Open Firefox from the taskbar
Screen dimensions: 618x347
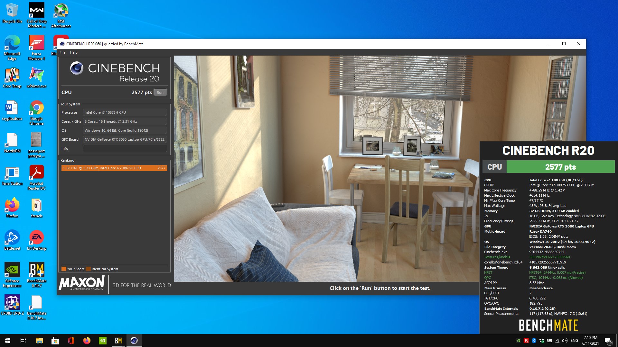[x=87, y=341]
